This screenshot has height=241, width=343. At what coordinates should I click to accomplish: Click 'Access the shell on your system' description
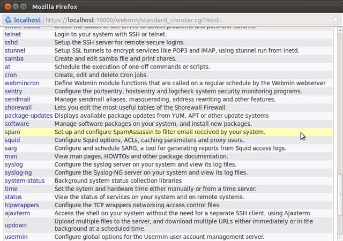point(182,213)
